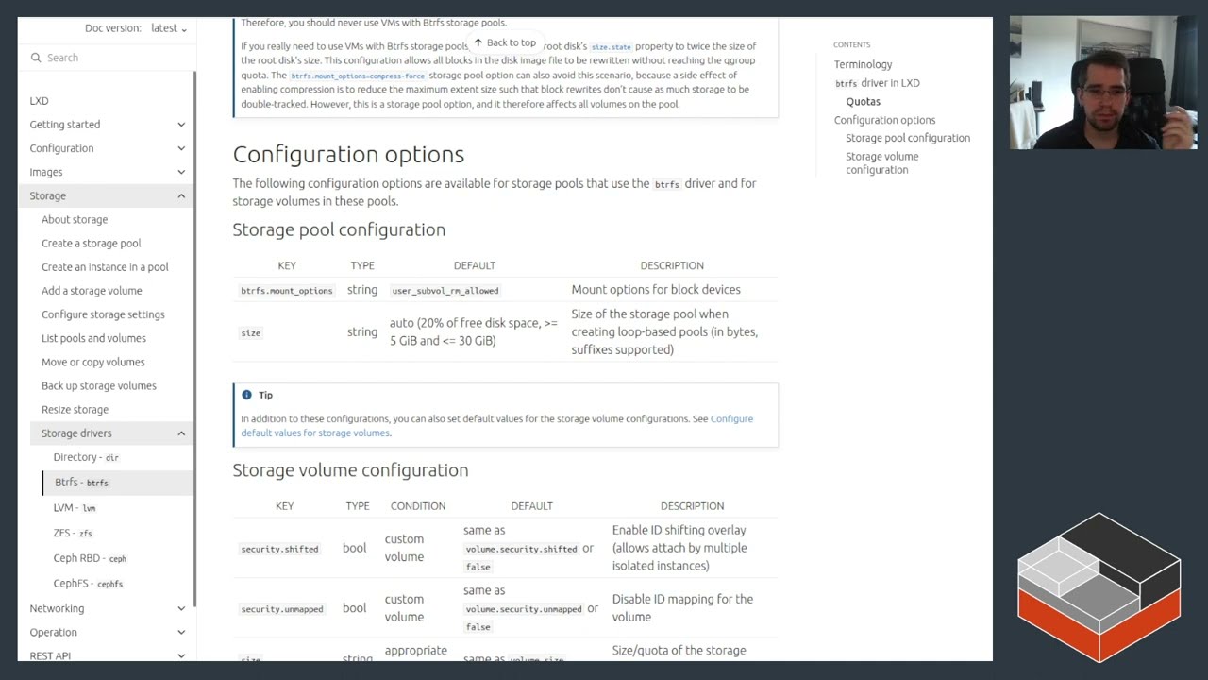1208x680 pixels.
Task: Click the LXD cube logo
Action: (x=1099, y=586)
